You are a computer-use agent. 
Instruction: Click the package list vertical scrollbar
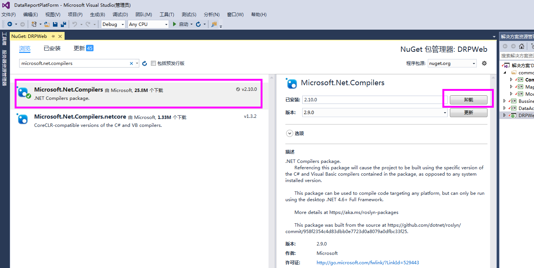(x=272, y=171)
